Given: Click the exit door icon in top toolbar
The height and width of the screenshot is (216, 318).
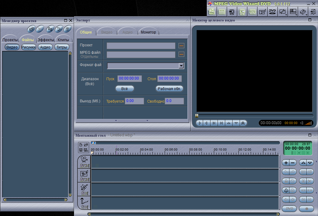Looking at the screenshot, I should click(x=313, y=12).
